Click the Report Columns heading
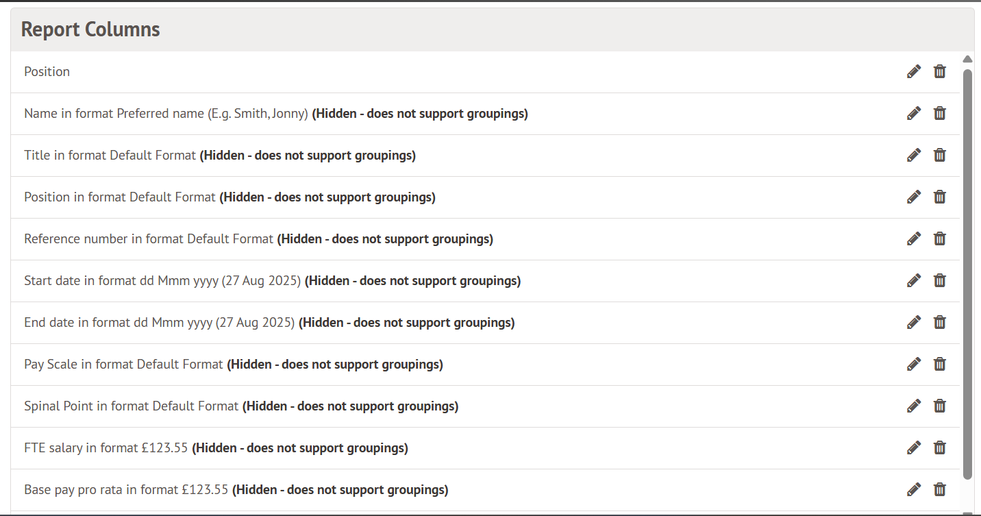 click(90, 29)
